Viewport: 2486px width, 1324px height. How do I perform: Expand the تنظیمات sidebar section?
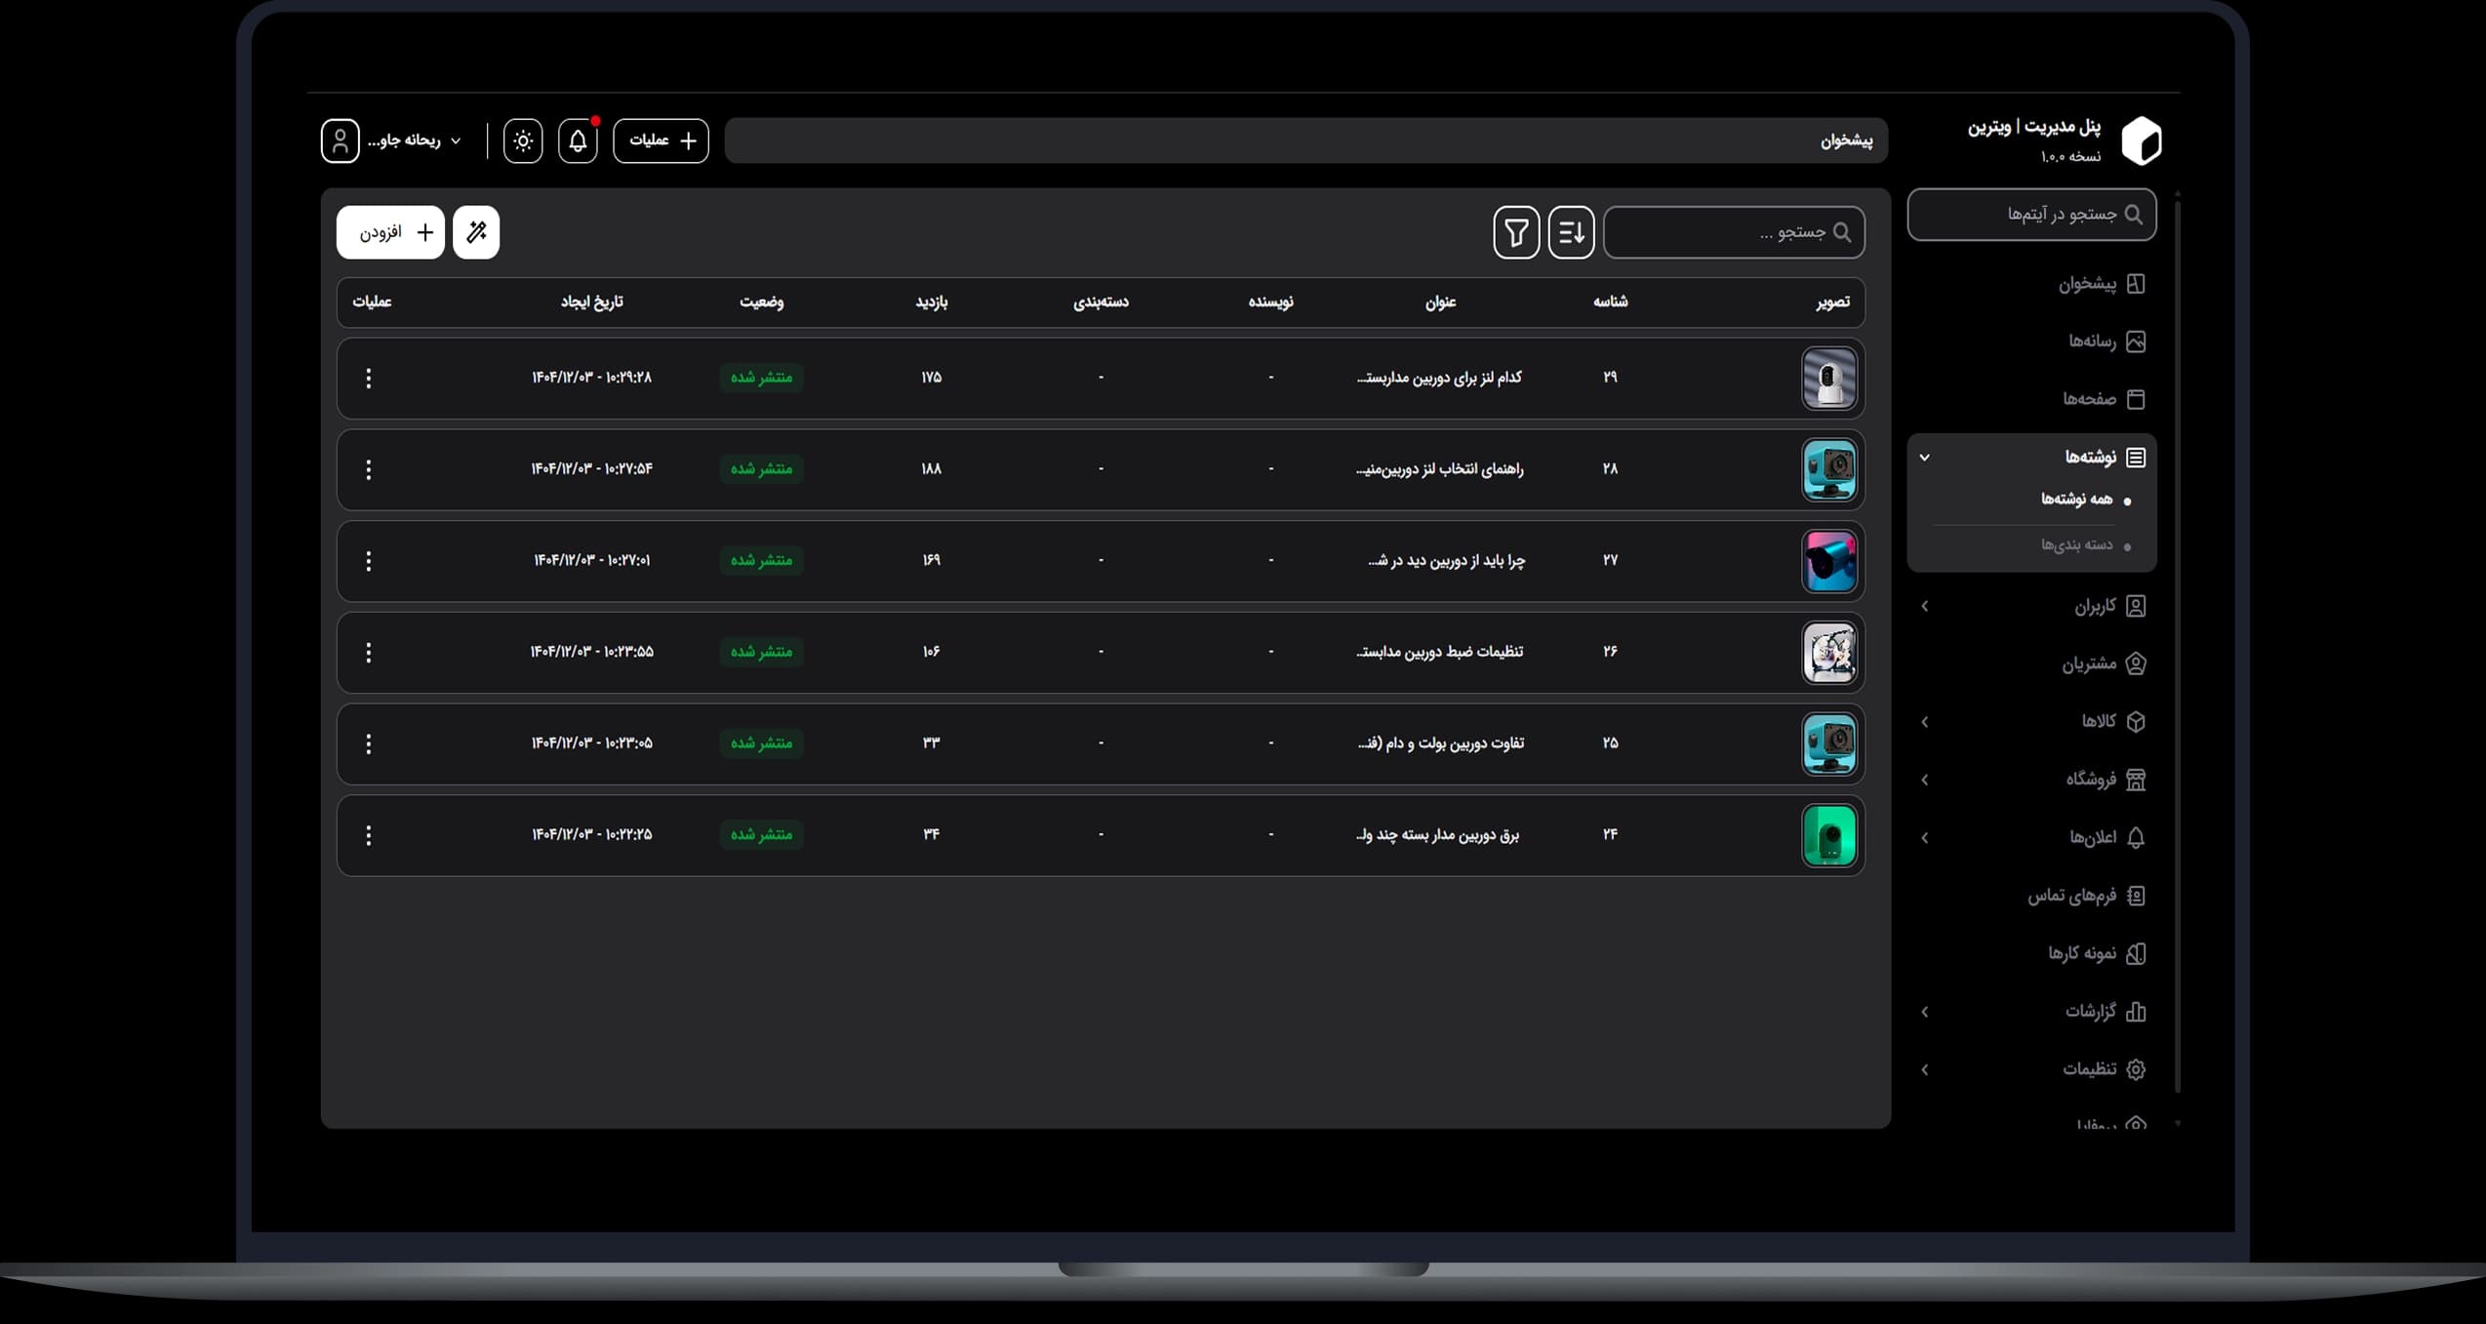(2032, 1069)
